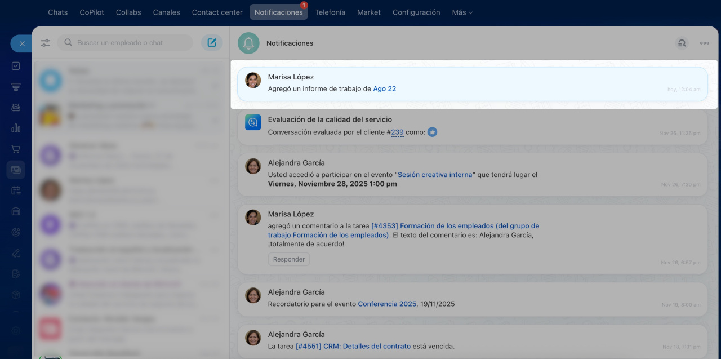Open the three-dots notifications menu

tap(705, 43)
